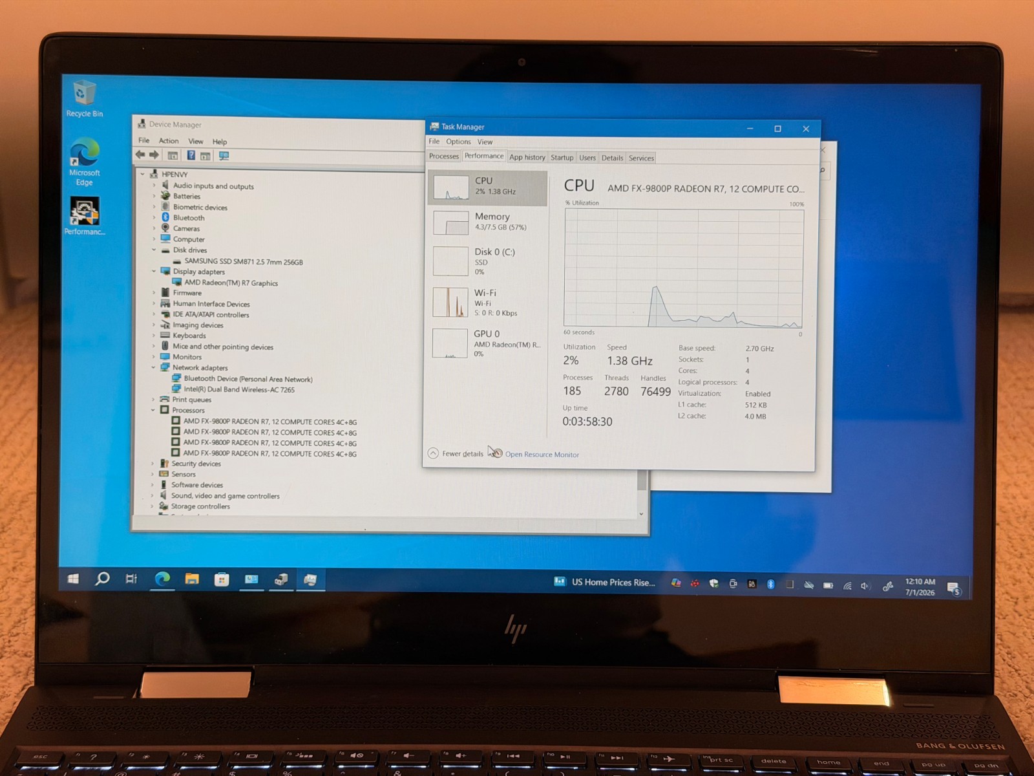Click Open Resource Monitor link
Viewport: 1034px width, 776px height.
point(542,455)
